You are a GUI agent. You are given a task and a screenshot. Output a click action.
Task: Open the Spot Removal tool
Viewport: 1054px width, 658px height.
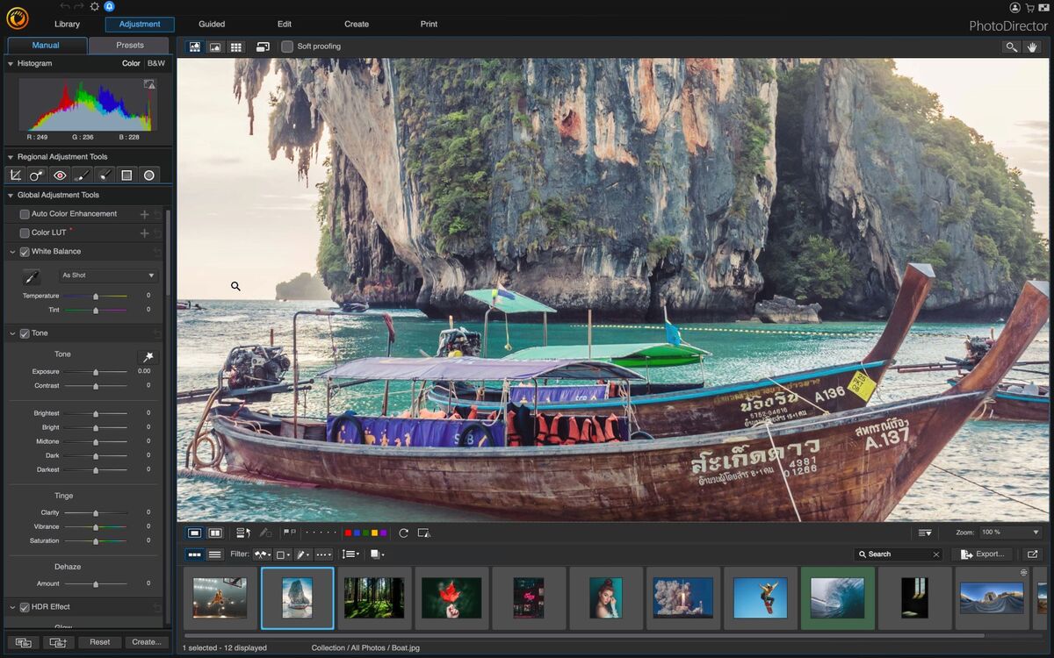coord(36,175)
